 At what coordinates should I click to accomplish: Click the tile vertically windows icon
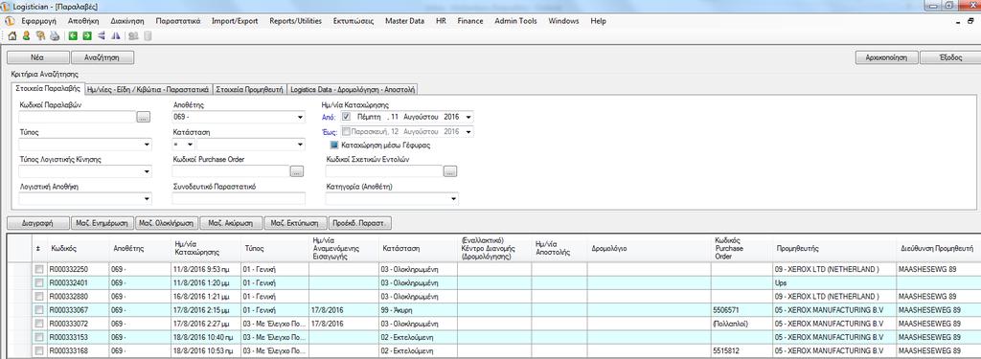115,35
